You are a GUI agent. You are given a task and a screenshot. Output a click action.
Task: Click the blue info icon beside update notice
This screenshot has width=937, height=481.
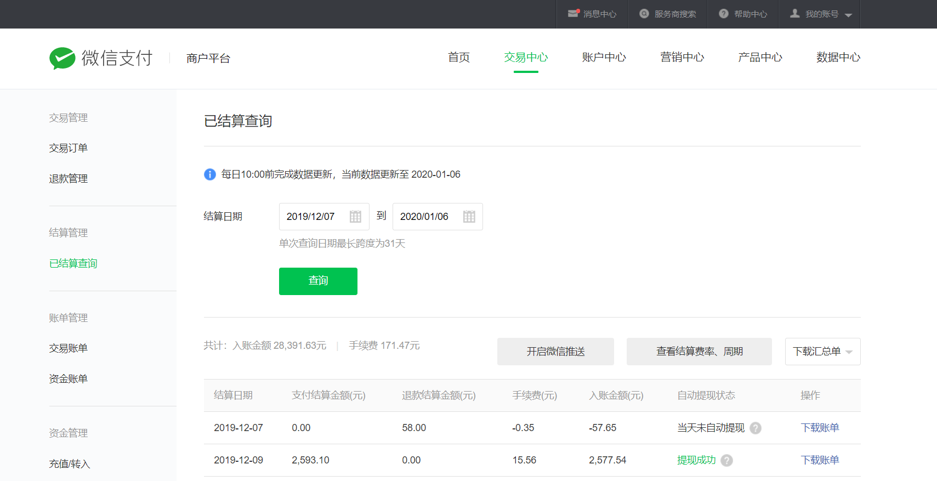[210, 174]
